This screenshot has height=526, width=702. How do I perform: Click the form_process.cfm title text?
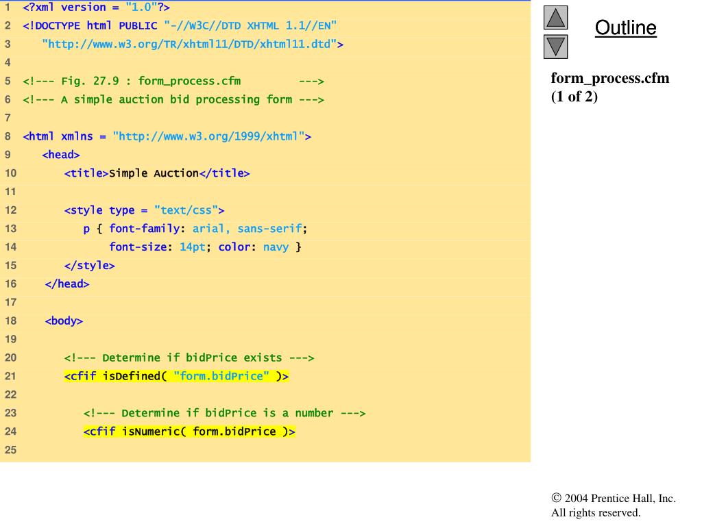pos(609,78)
